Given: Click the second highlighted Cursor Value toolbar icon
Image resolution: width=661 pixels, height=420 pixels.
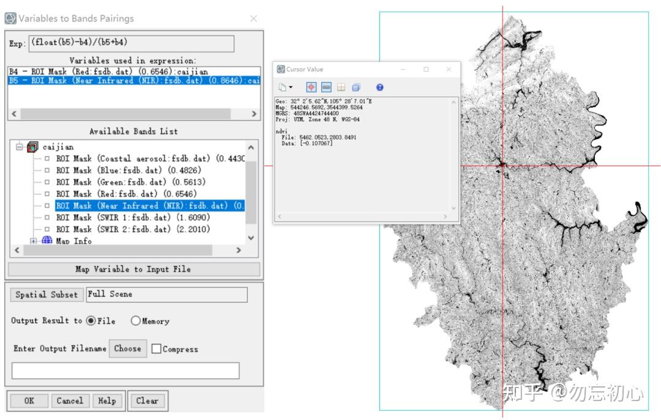Looking at the screenshot, I should coord(326,88).
